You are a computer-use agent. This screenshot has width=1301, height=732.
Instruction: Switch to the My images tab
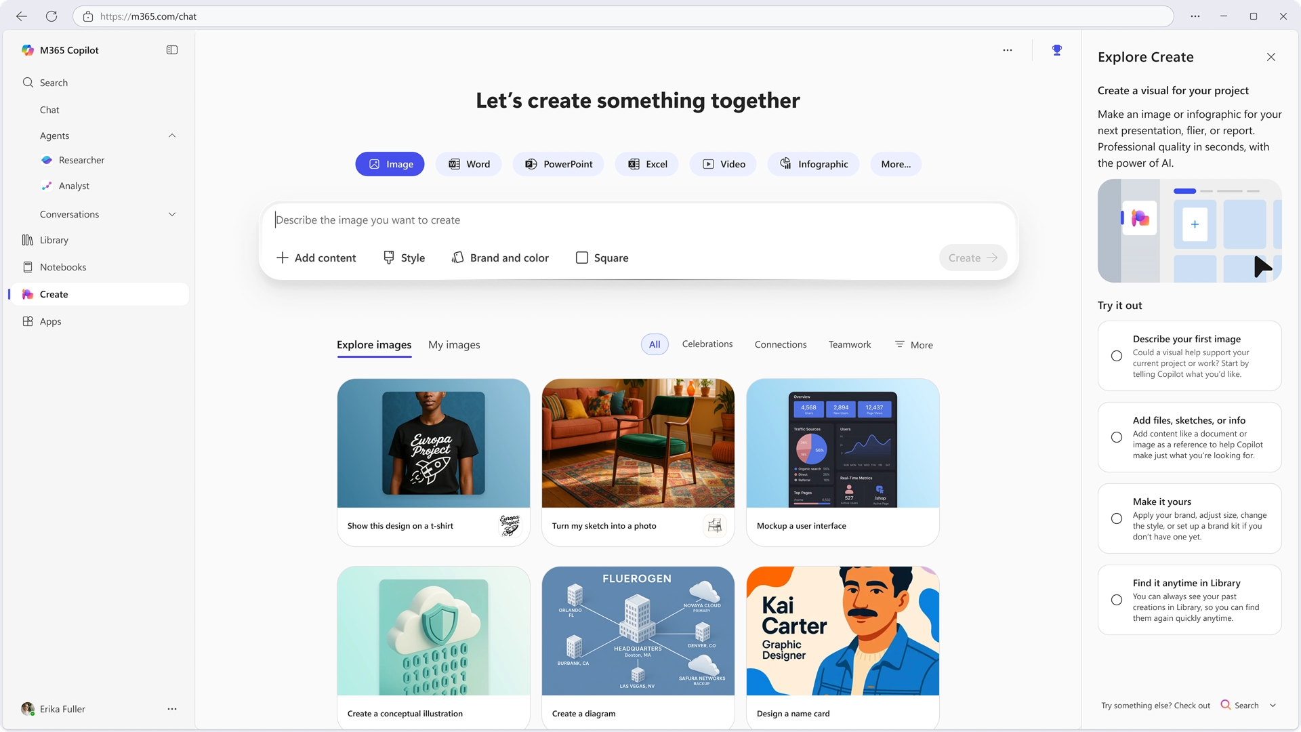[x=454, y=344]
